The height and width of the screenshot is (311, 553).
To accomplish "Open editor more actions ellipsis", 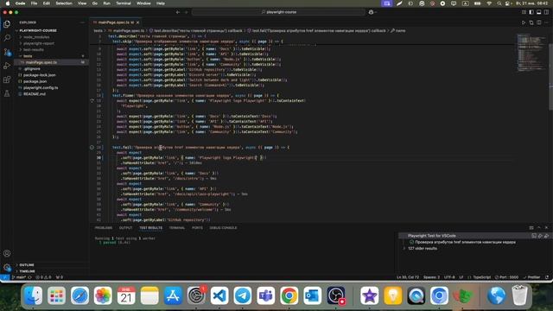I will (x=547, y=22).
